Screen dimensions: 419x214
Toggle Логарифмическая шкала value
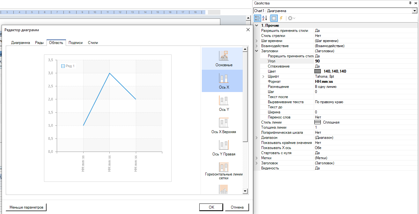tap(366, 132)
